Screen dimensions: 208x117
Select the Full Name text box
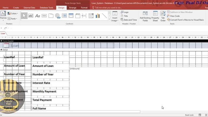50,108
